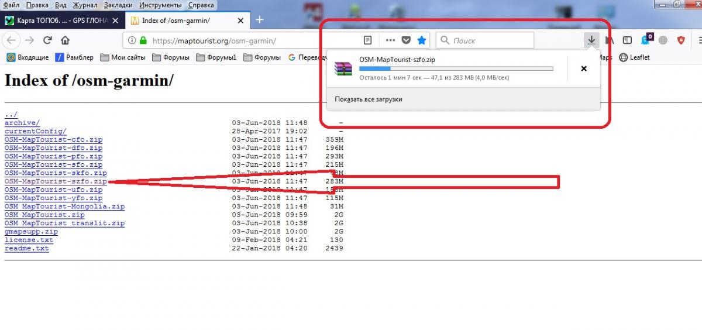This screenshot has width=702, height=330.
Task: Open a new tab with plus button
Action: pos(260,20)
